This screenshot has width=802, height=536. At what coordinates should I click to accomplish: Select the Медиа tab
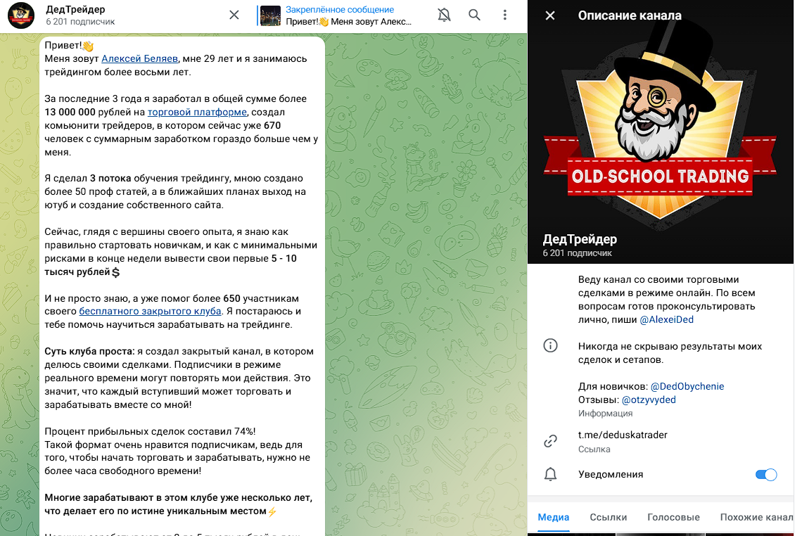554,517
